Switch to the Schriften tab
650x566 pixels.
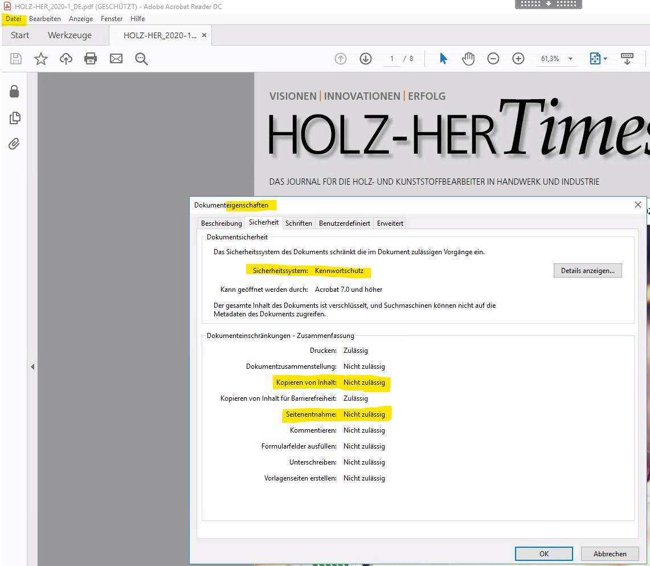point(299,223)
